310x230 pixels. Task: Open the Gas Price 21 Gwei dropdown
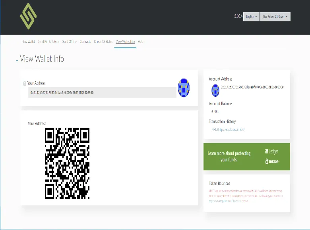[x=275, y=17]
